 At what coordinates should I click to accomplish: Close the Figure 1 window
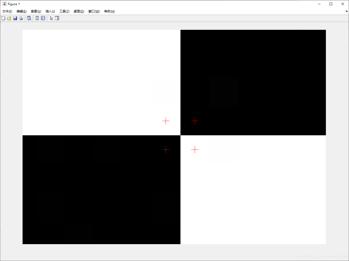coord(343,4)
